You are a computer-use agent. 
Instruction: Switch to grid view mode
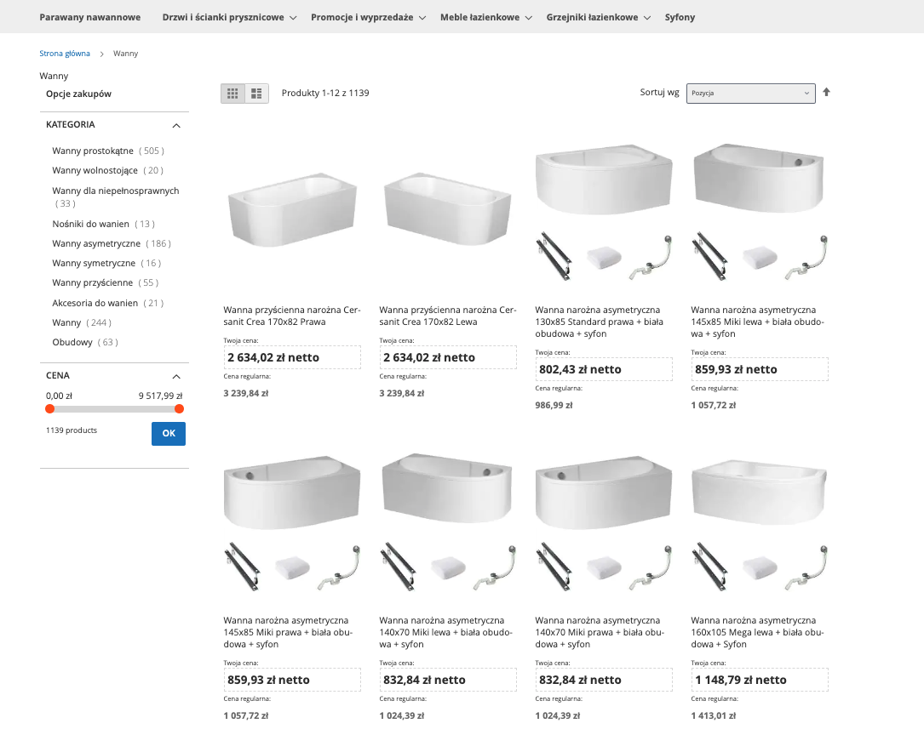click(x=232, y=94)
